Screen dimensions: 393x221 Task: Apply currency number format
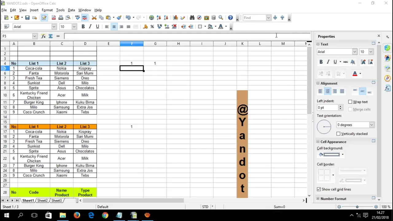tap(146, 27)
